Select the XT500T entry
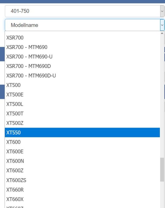This screenshot has width=165, height=208. pyautogui.click(x=82, y=113)
